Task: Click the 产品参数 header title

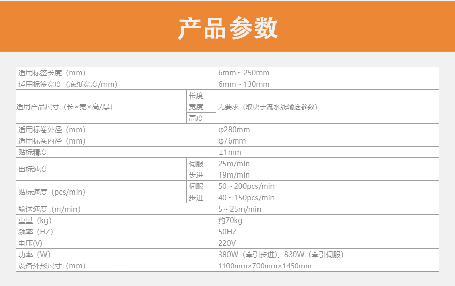Action: (x=228, y=28)
